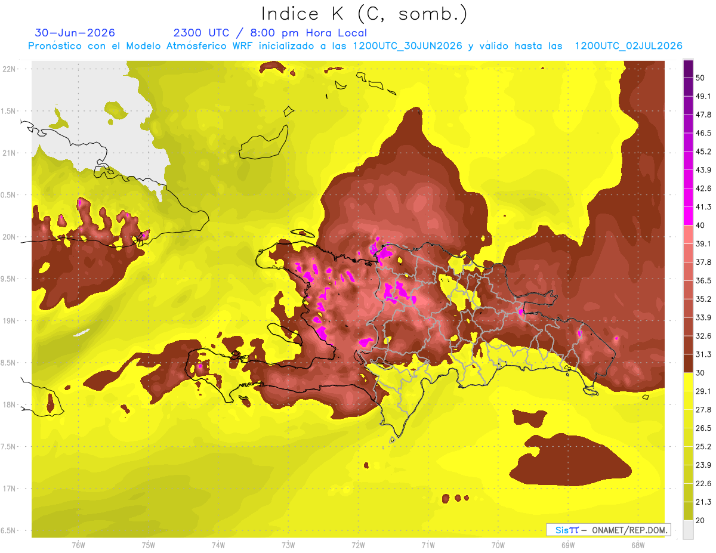The image size is (716, 553).
Task: Click the colorbar value label "43.9"
Action: click(x=703, y=170)
